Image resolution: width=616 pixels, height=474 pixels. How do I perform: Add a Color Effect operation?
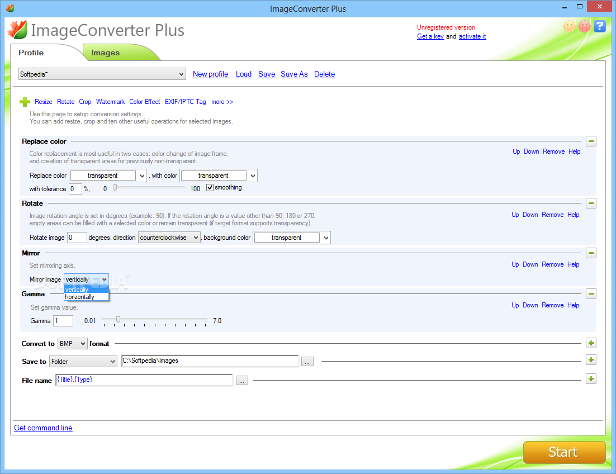coord(145,102)
